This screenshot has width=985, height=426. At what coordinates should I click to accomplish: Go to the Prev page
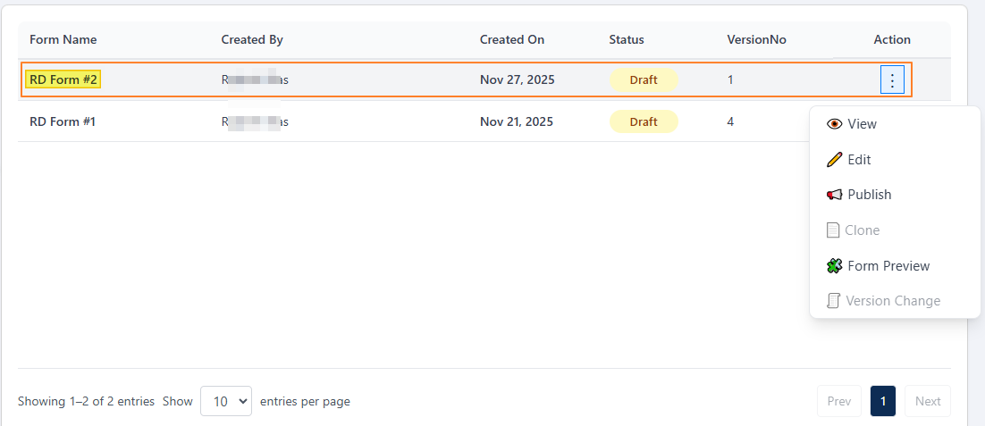(x=838, y=402)
